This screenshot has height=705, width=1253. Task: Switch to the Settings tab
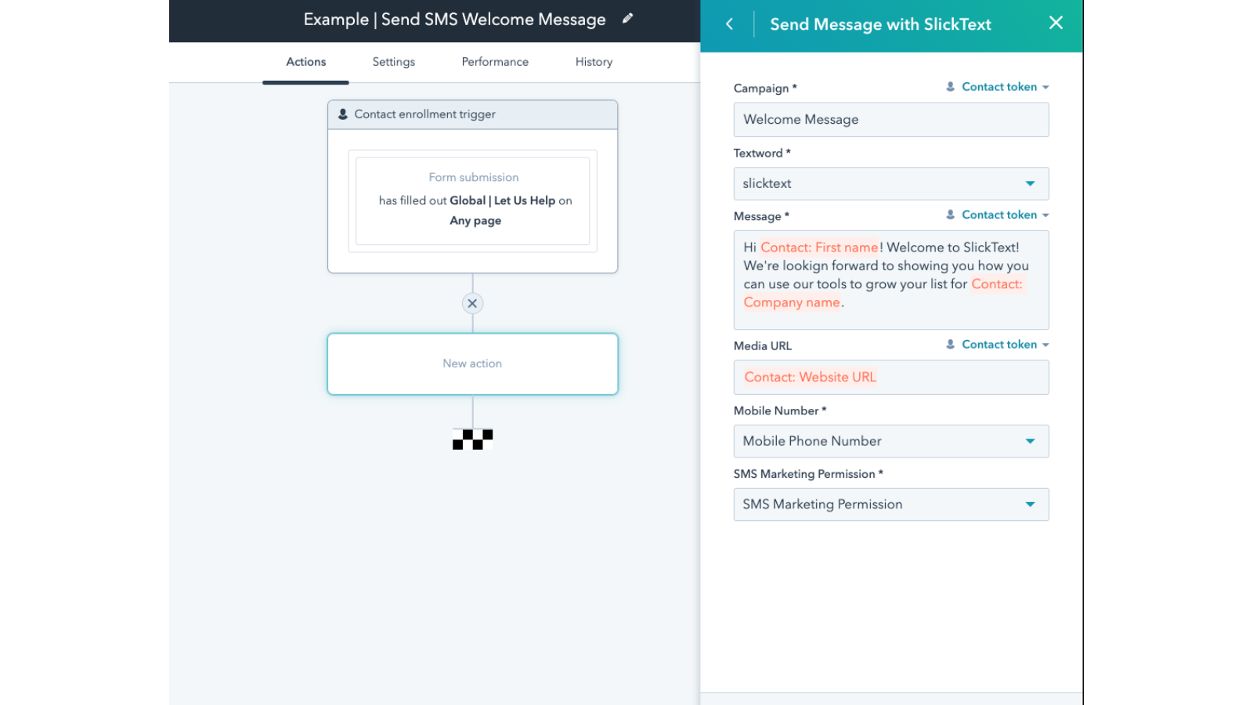click(393, 62)
